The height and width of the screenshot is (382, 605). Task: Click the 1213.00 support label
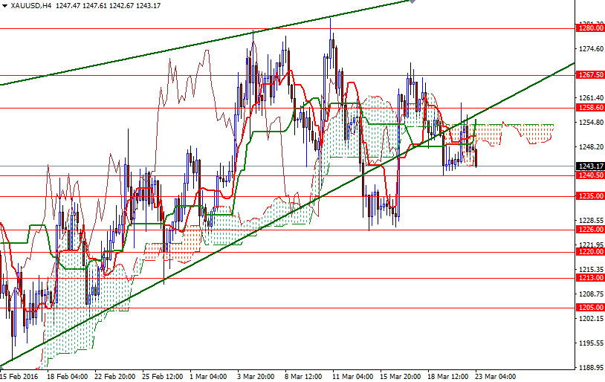point(589,278)
